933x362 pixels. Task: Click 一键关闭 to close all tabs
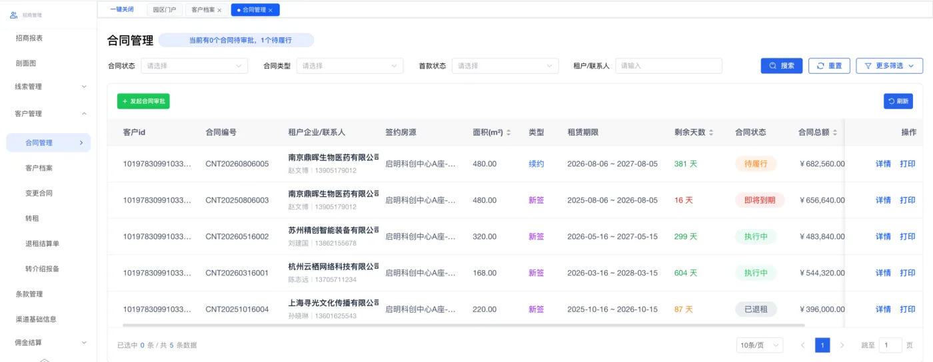(x=122, y=9)
